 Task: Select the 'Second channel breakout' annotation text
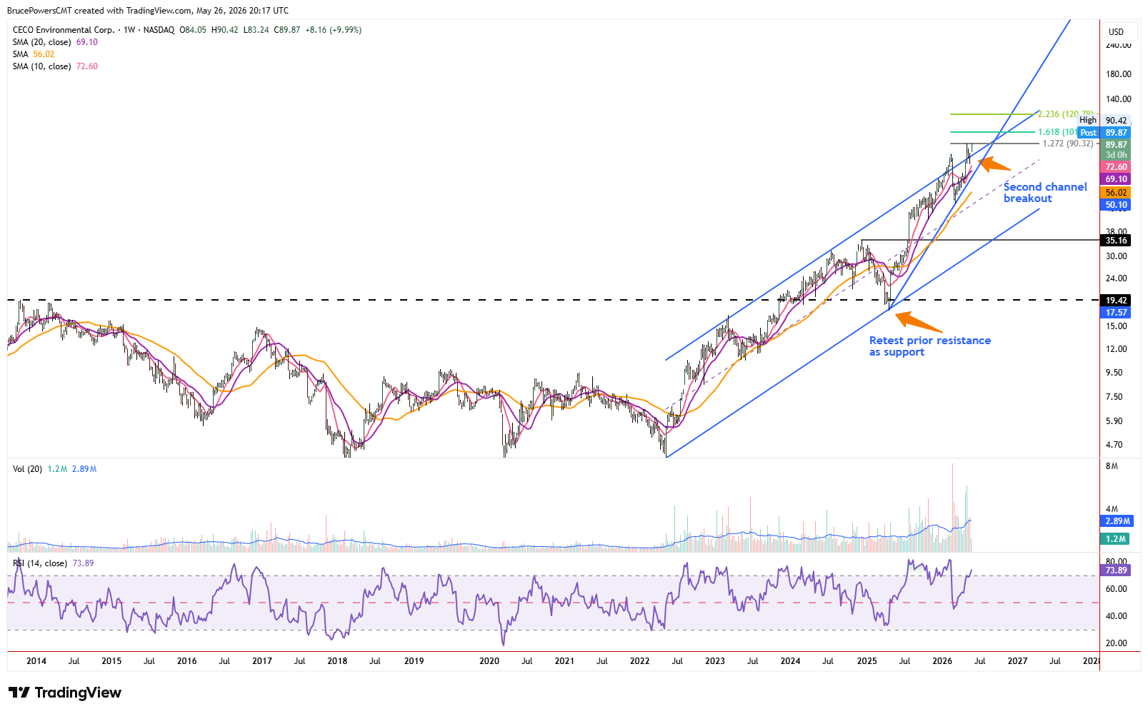click(1045, 193)
